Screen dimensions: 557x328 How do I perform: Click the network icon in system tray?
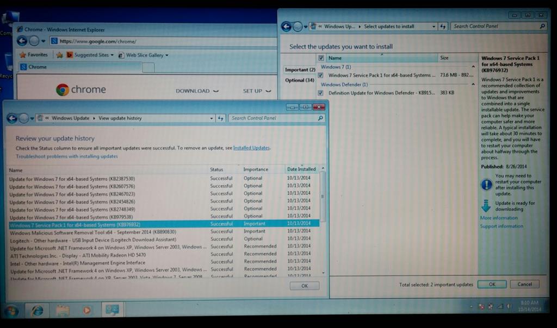[x=500, y=306]
